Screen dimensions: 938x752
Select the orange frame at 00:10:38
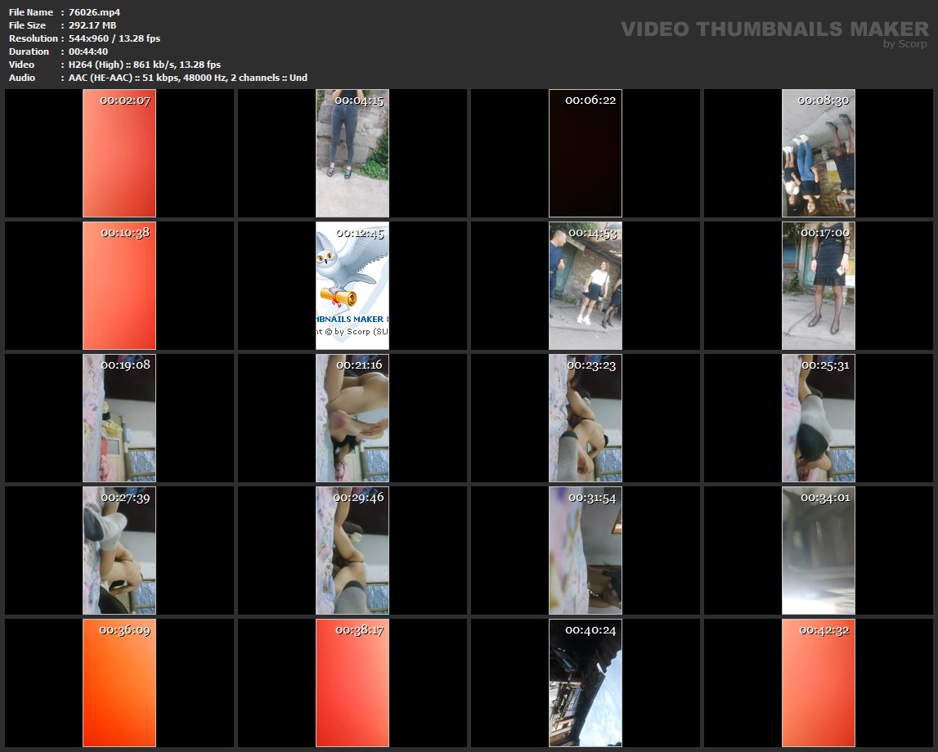tap(119, 285)
